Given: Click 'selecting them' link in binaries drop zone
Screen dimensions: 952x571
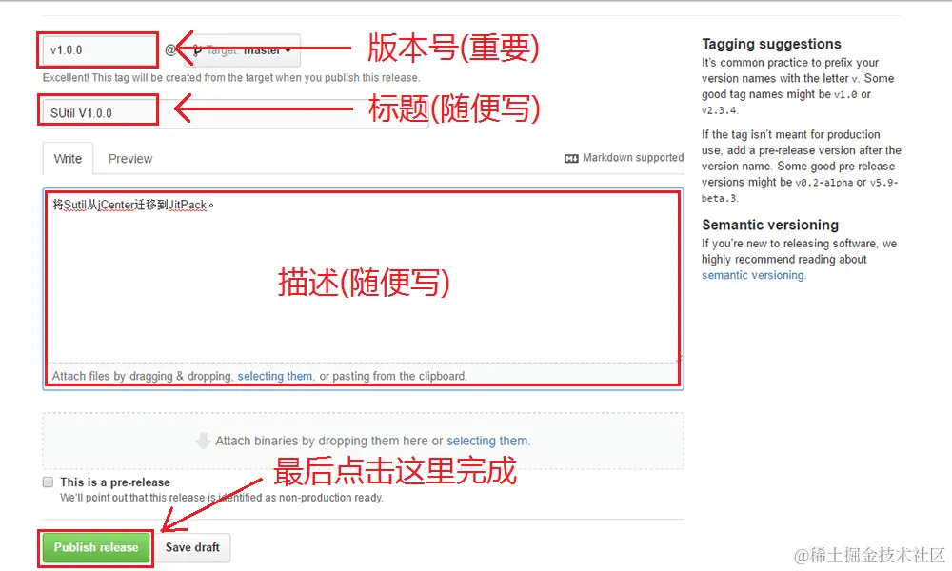Looking at the screenshot, I should [486, 442].
